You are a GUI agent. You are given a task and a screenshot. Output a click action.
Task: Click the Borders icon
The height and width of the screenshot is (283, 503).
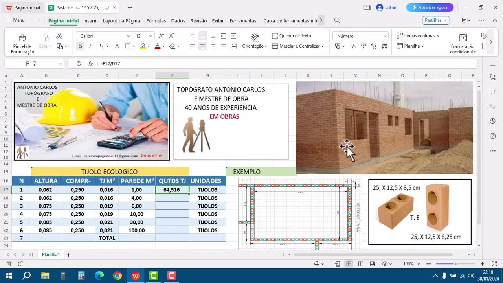coord(128,46)
